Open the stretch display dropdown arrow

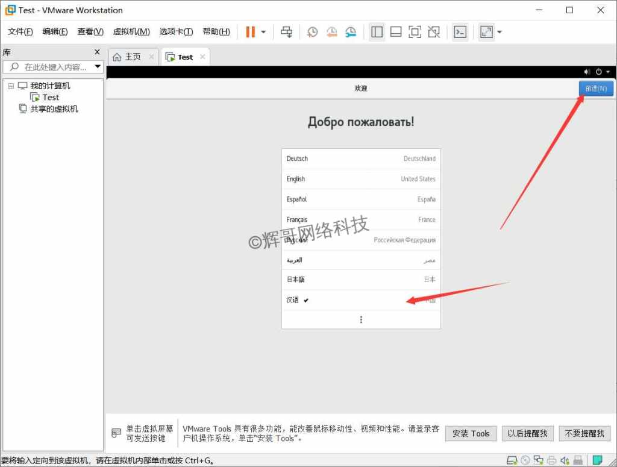point(500,32)
